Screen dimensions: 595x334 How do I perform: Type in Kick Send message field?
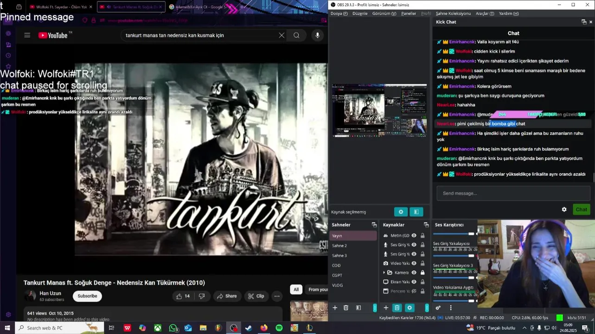513,193
